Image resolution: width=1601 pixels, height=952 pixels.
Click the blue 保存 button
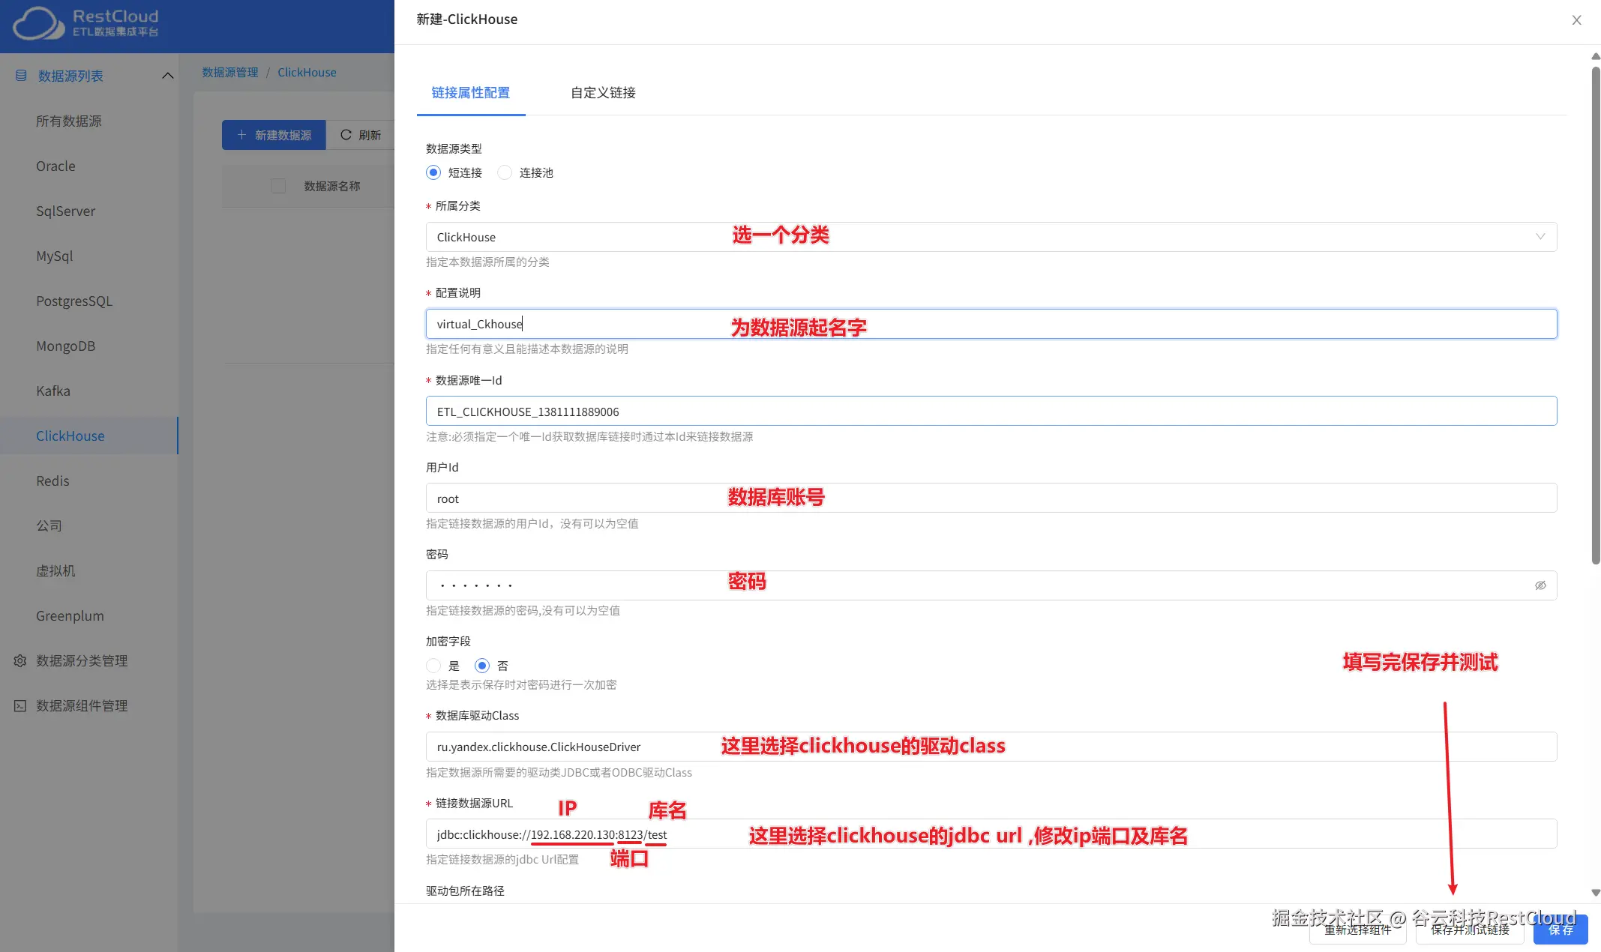[1561, 930]
